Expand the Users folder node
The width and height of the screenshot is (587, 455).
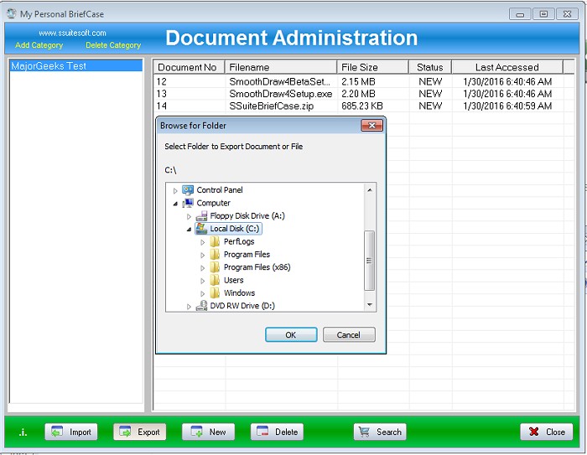click(203, 281)
